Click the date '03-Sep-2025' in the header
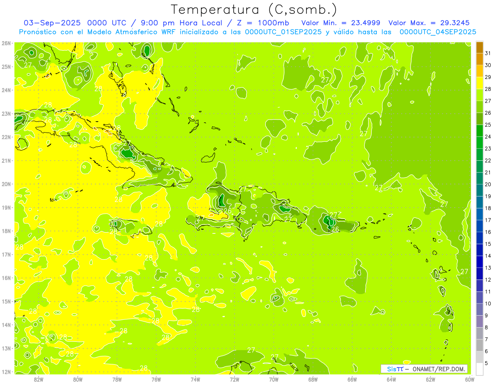This screenshot has height=385, width=499. pyautogui.click(x=52, y=23)
